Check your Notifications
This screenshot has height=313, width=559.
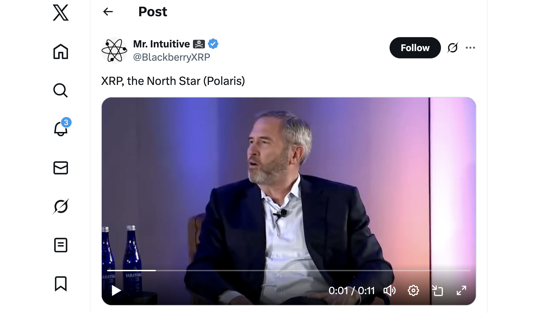(60, 129)
